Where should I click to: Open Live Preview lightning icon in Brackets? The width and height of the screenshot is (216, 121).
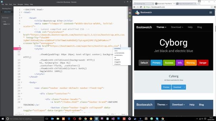pyautogui.click(x=130, y=9)
